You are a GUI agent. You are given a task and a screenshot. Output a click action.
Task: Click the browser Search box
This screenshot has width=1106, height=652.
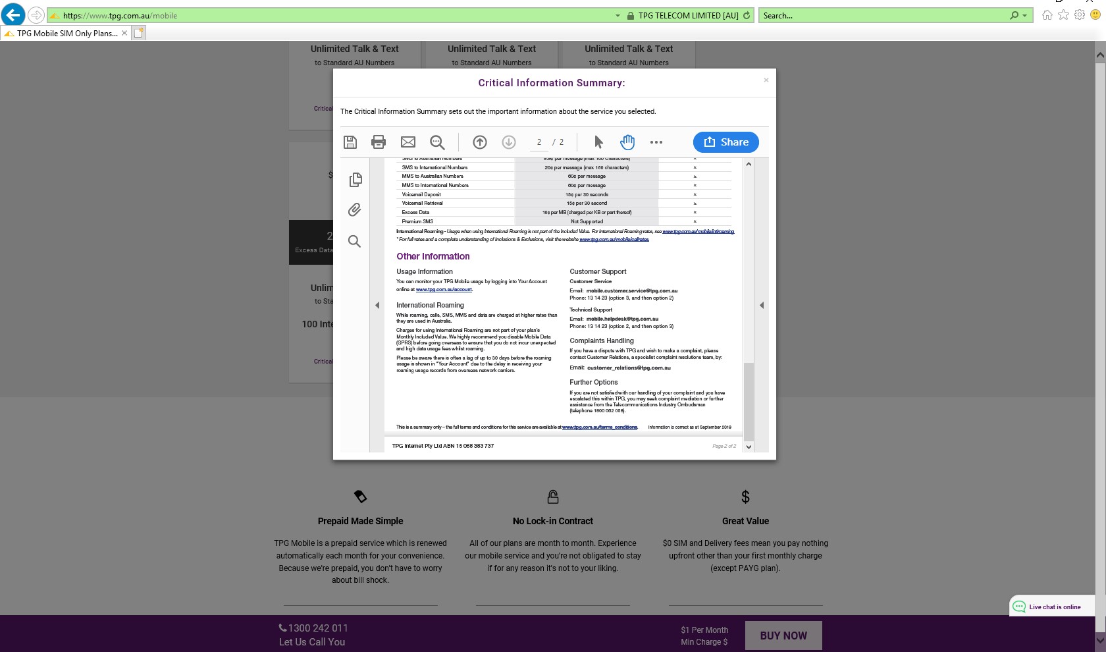tap(882, 16)
